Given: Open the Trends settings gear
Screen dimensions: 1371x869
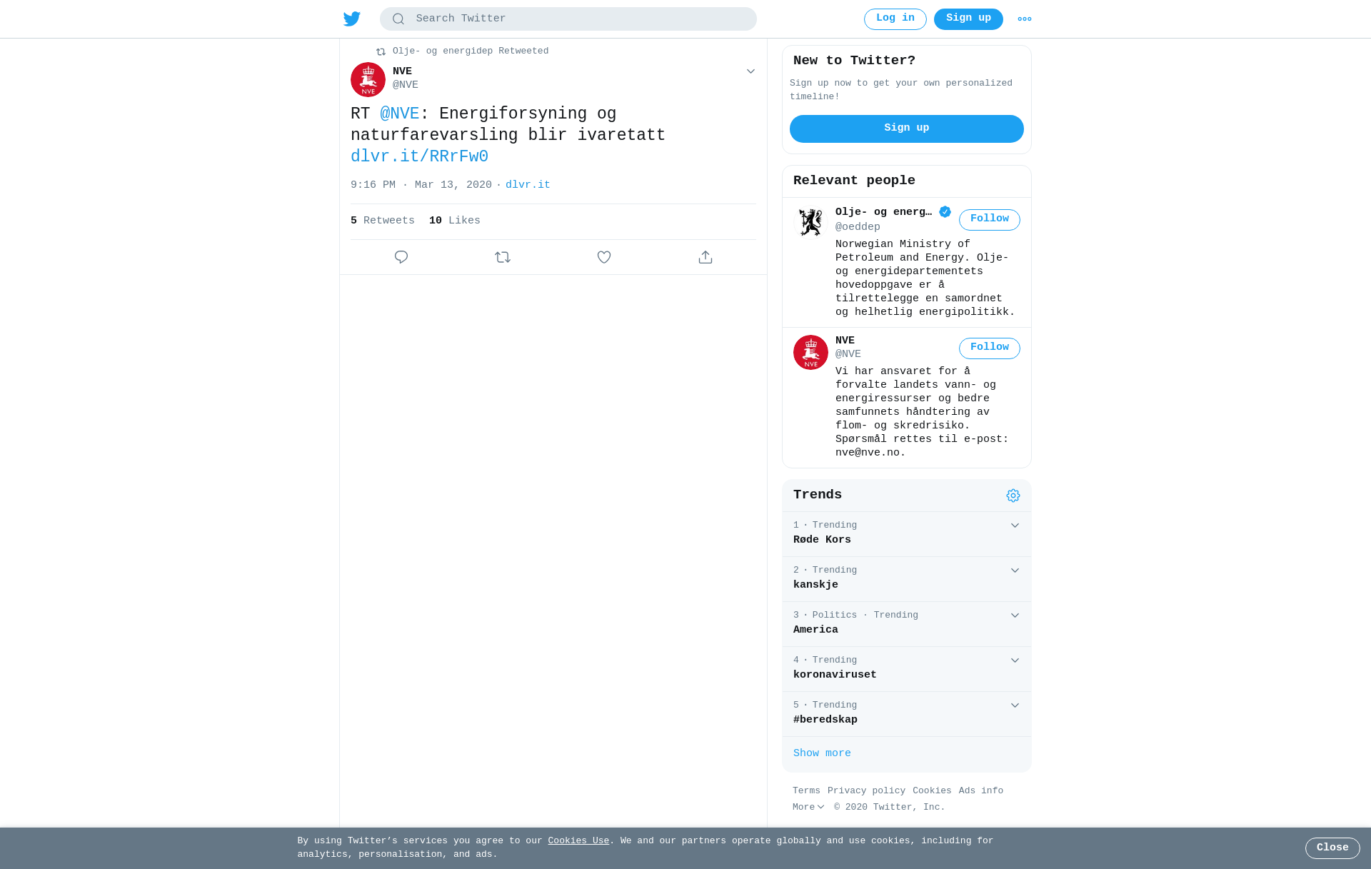Looking at the screenshot, I should [1013, 496].
